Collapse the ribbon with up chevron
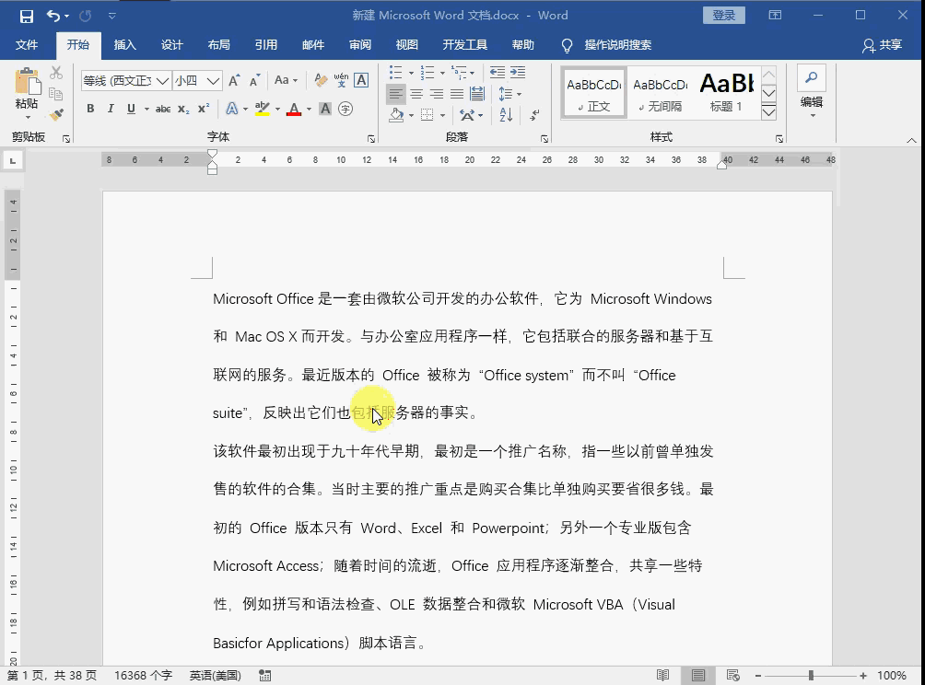925x685 pixels. [x=911, y=140]
